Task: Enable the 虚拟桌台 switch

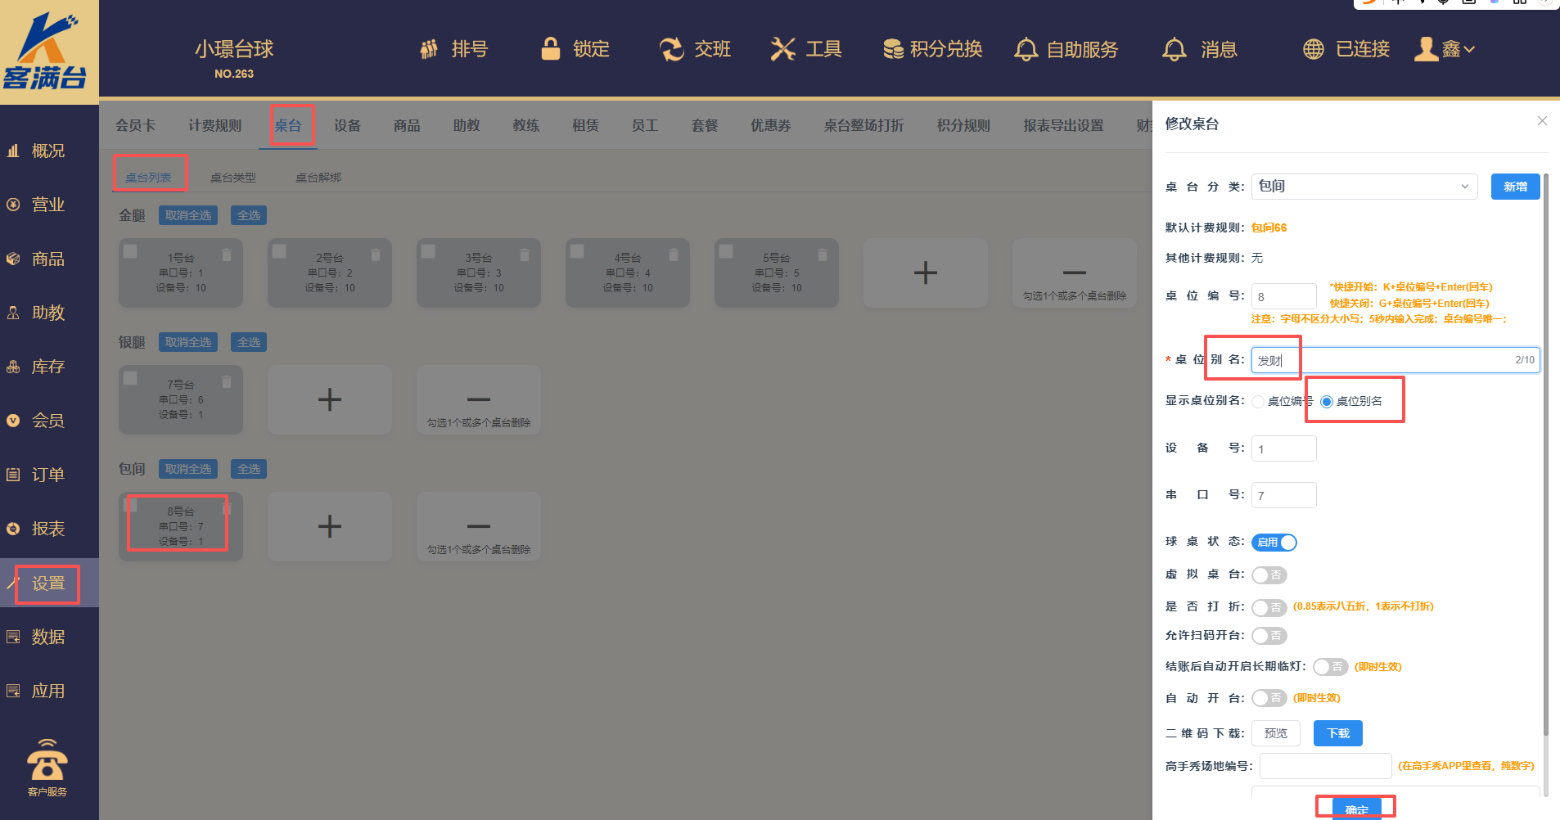Action: [x=1269, y=575]
